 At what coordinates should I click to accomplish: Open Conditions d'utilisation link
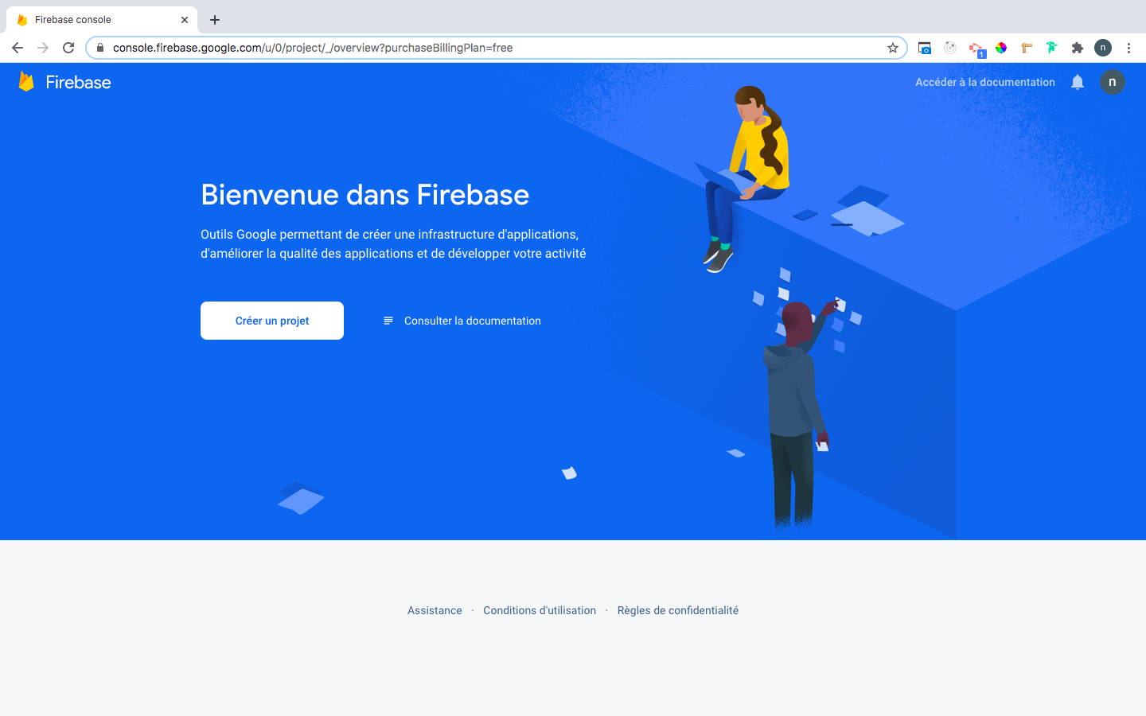[x=540, y=610]
